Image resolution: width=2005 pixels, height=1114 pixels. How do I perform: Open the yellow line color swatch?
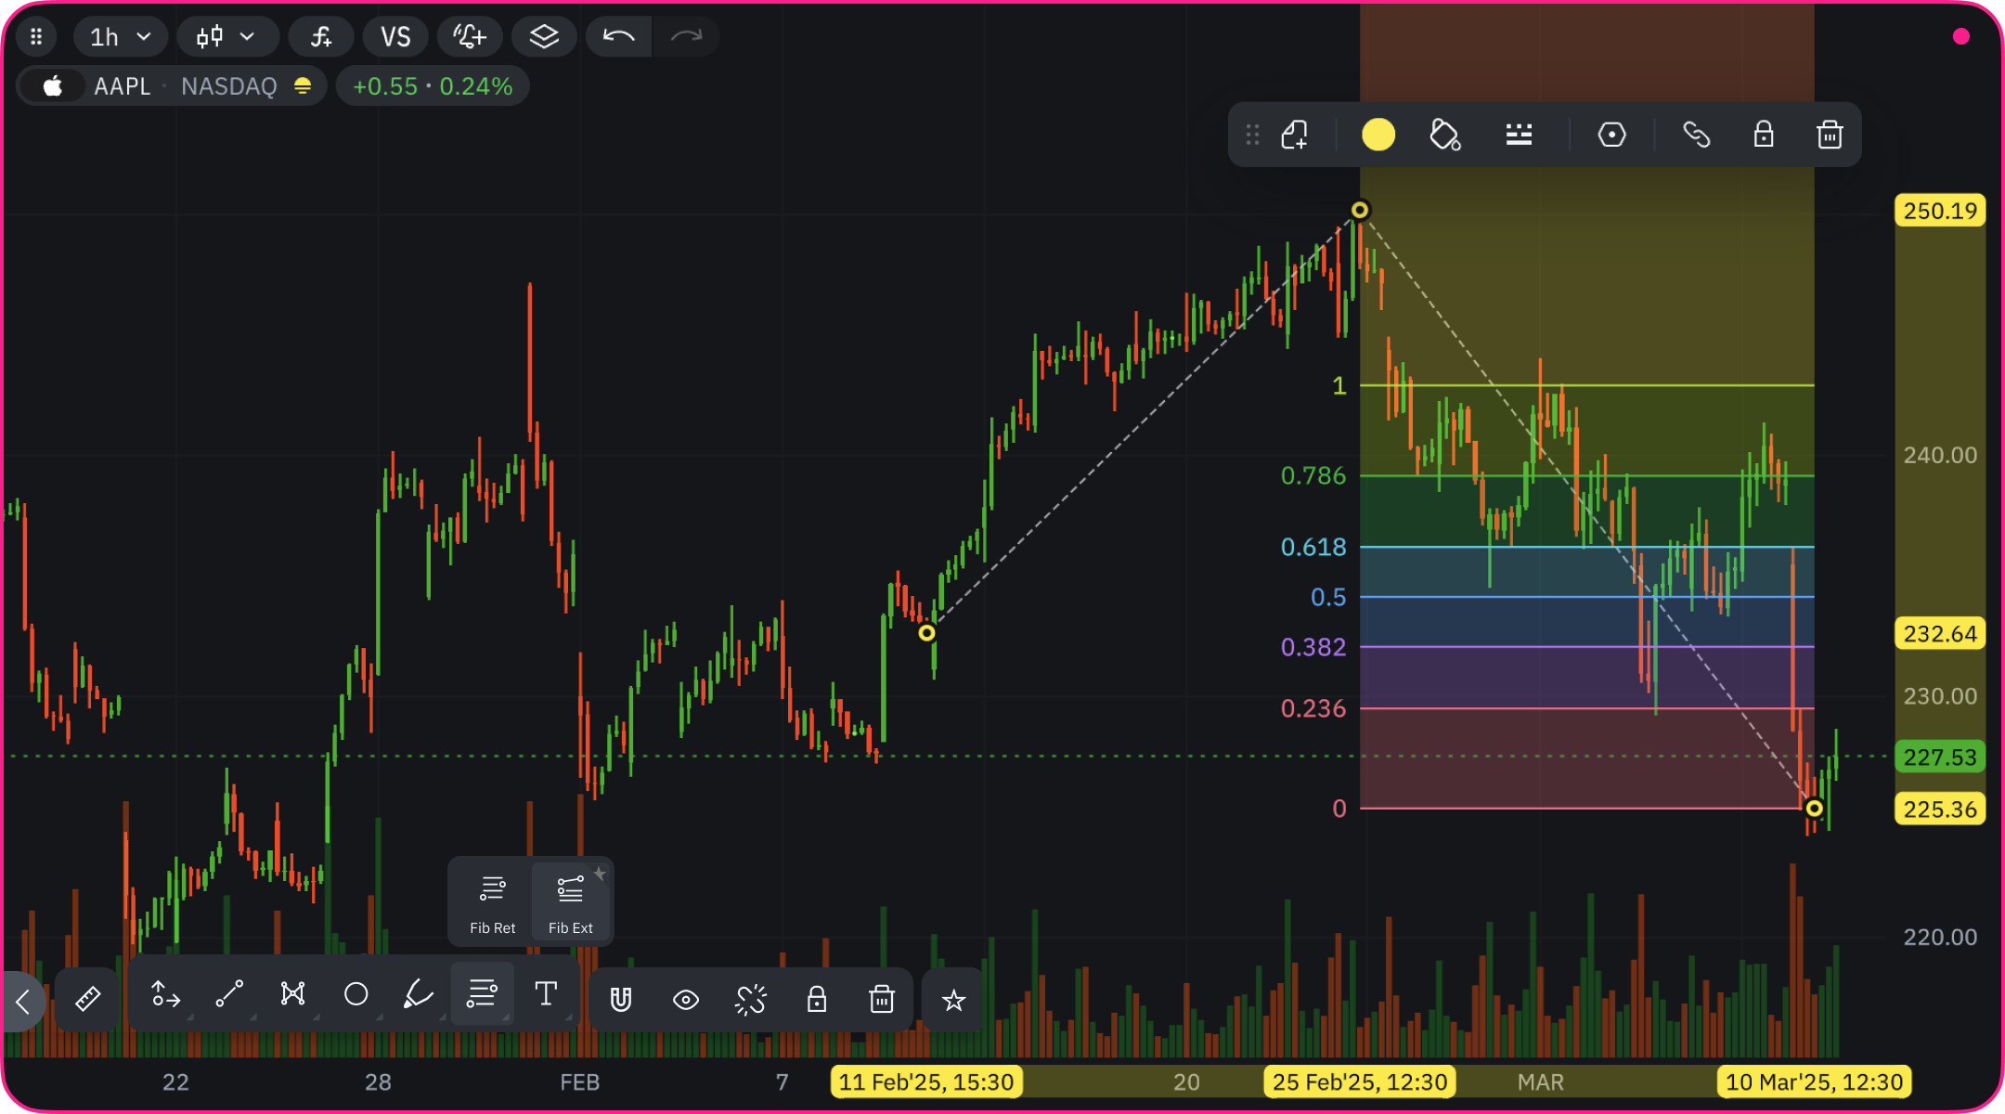coord(1378,136)
